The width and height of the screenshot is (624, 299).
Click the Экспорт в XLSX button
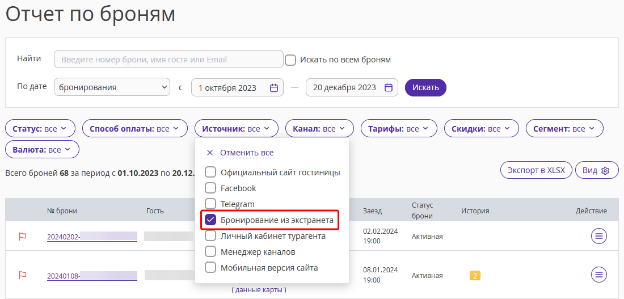coord(536,170)
